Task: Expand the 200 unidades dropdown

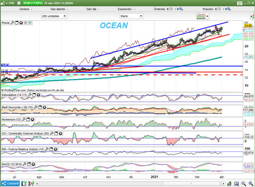Action: point(54,16)
